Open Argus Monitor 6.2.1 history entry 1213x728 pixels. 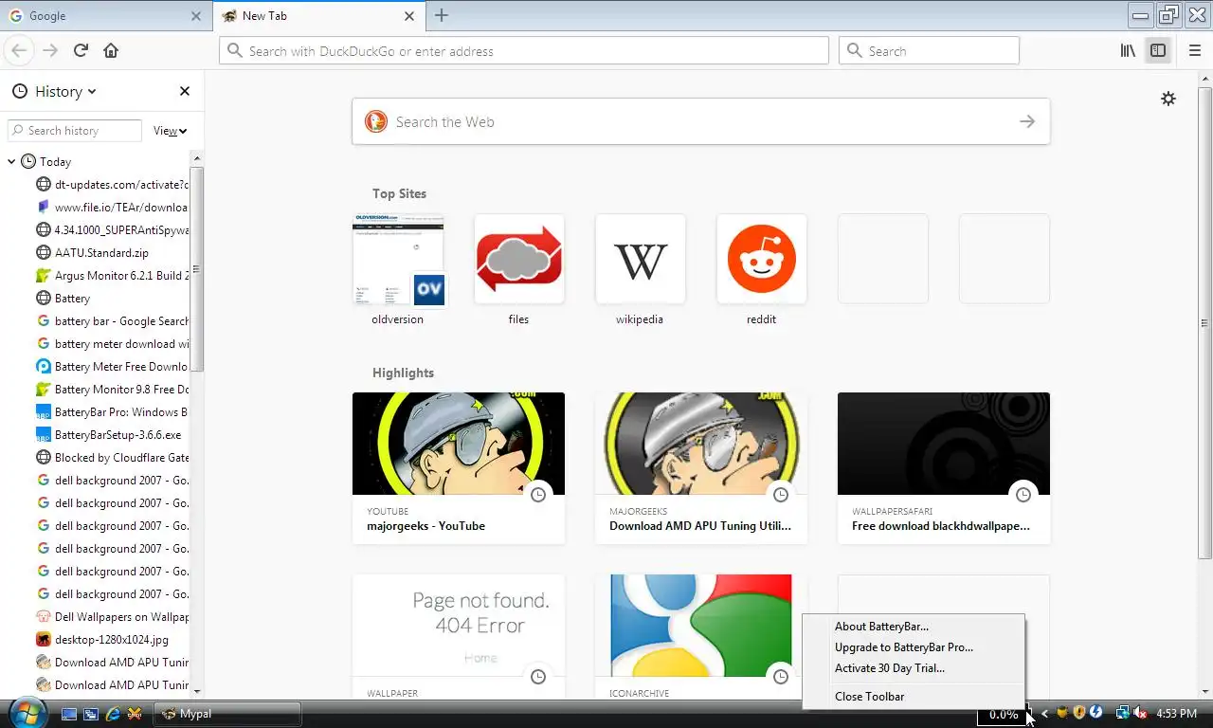click(112, 276)
